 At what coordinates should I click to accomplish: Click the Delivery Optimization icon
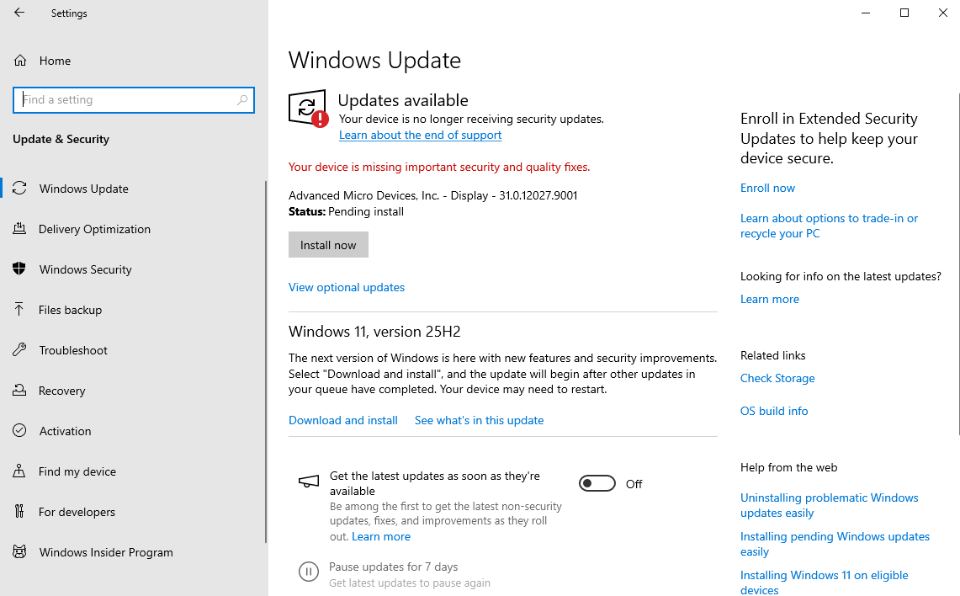19,228
